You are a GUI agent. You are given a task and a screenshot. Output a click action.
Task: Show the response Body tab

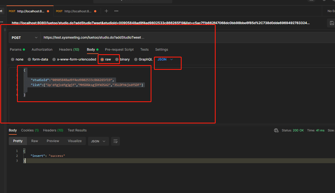(13, 130)
